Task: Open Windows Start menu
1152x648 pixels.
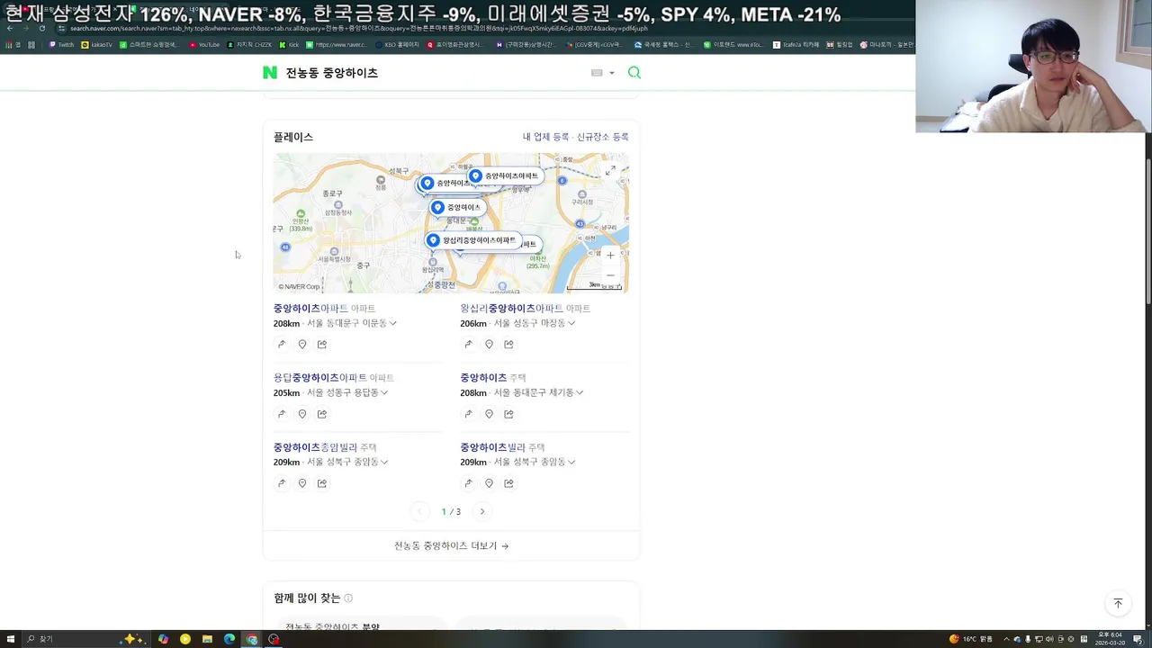Action: pos(9,639)
